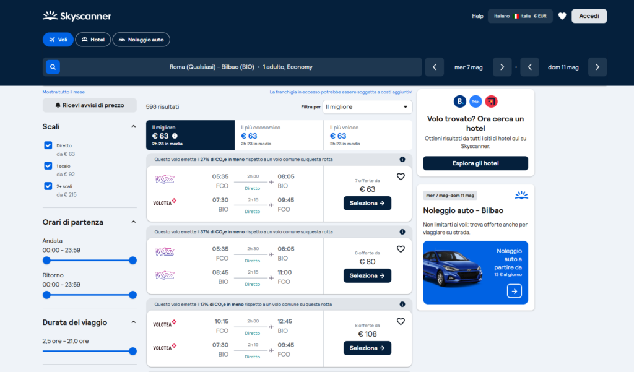
Task: Click arrow icon on car rental banner
Action: [515, 291]
